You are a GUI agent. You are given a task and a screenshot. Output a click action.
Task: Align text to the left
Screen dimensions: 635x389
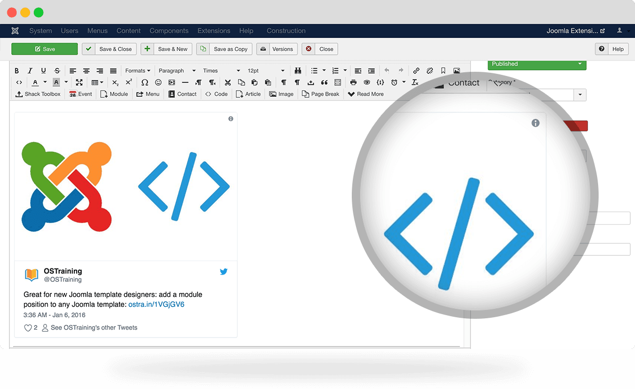pos(73,70)
